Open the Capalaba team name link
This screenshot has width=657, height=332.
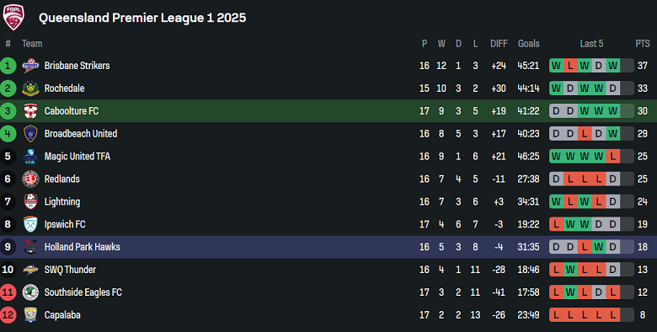coord(62,315)
